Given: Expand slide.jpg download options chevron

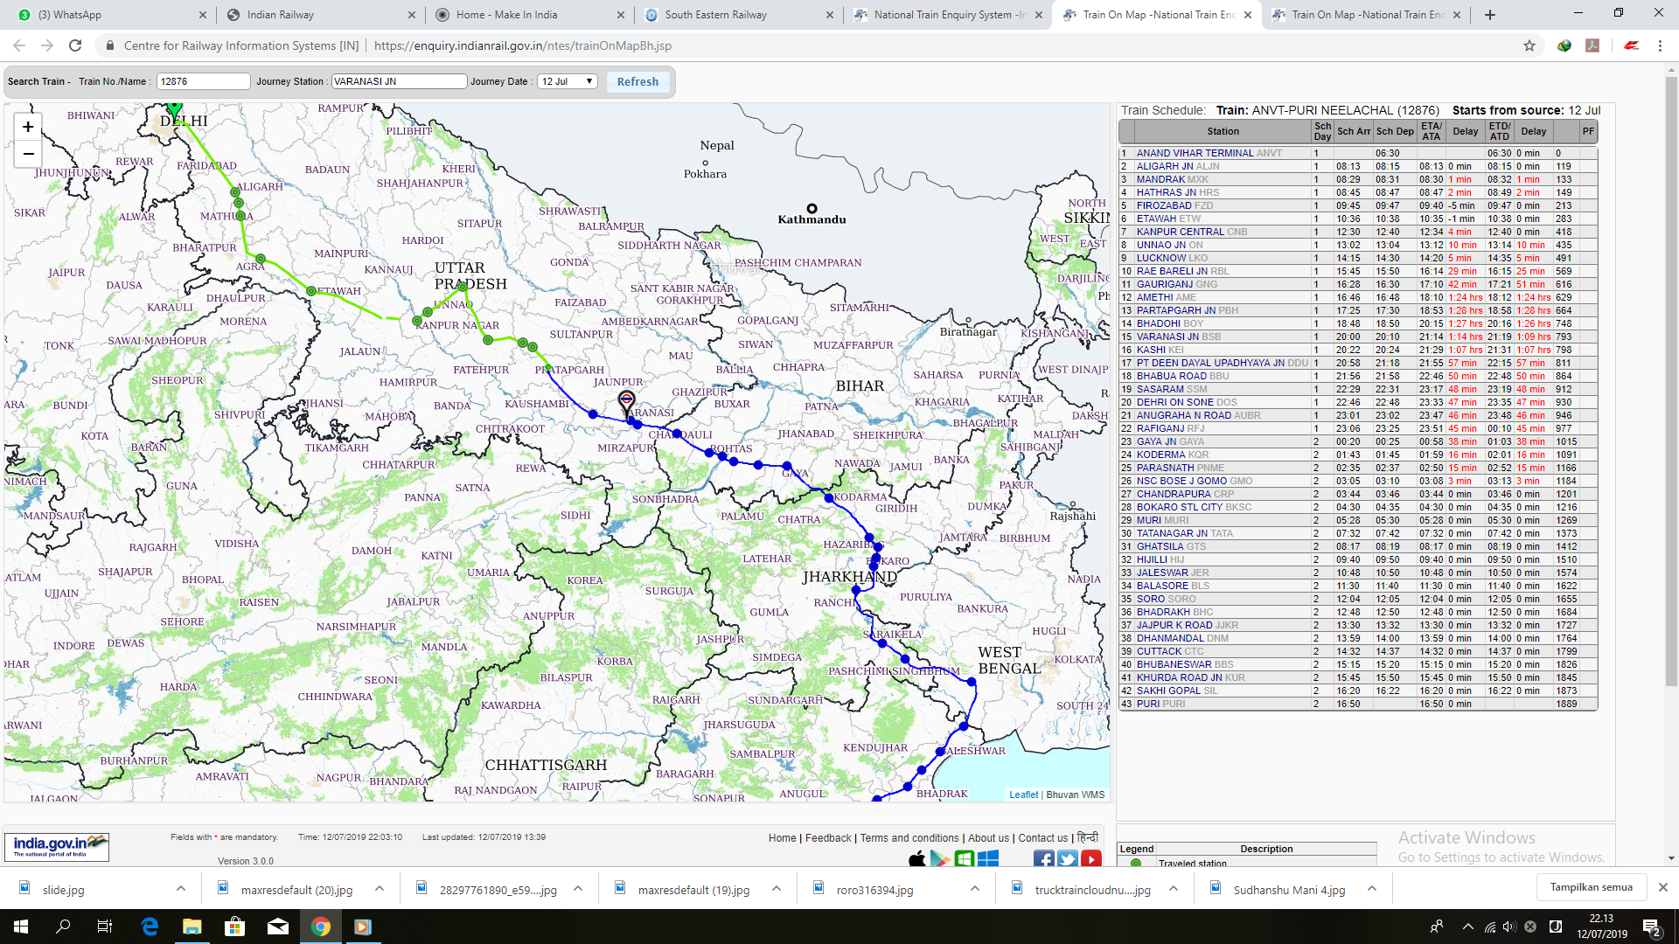Looking at the screenshot, I should point(180,889).
